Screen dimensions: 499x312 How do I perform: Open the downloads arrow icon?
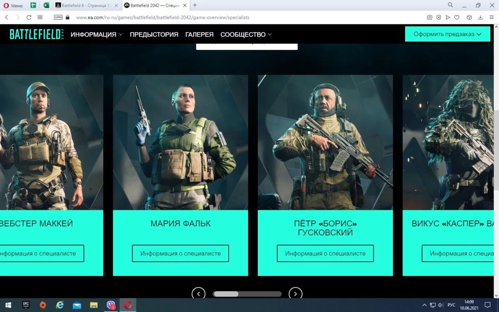pyautogui.click(x=480, y=17)
